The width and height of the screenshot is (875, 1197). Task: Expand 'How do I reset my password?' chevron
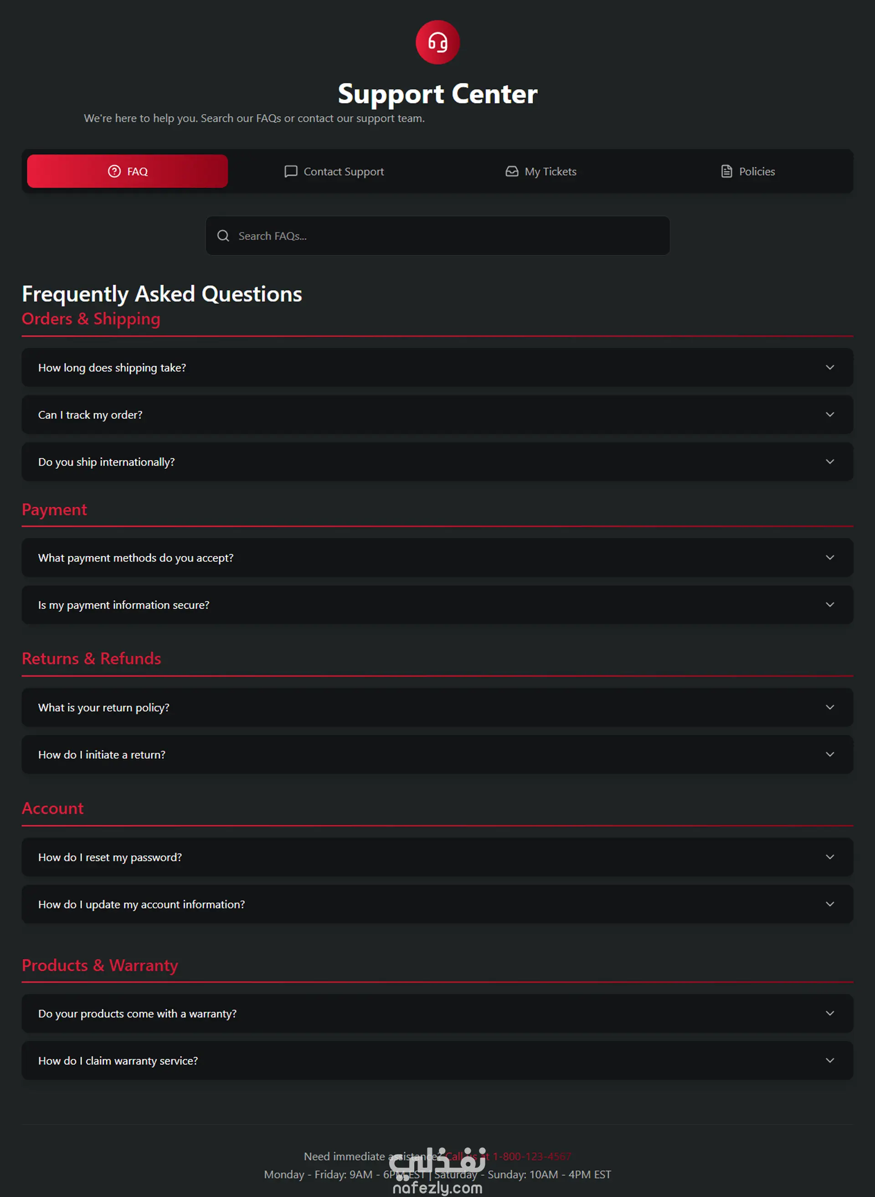pyautogui.click(x=830, y=857)
